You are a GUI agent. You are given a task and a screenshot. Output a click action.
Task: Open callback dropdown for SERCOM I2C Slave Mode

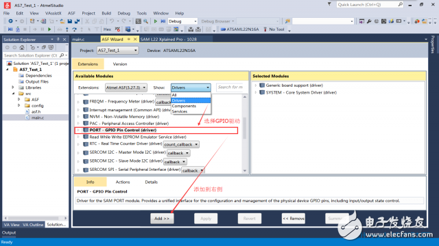tap(175, 162)
